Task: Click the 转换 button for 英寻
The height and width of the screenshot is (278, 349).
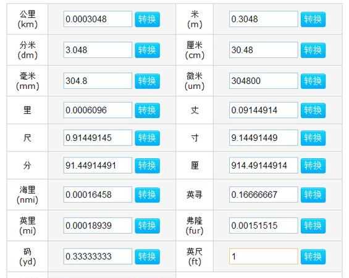Action: coord(313,195)
